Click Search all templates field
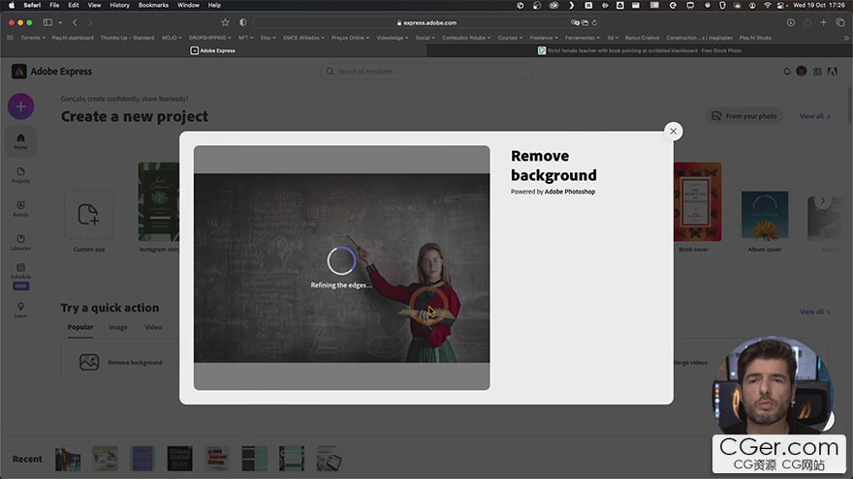 426,72
